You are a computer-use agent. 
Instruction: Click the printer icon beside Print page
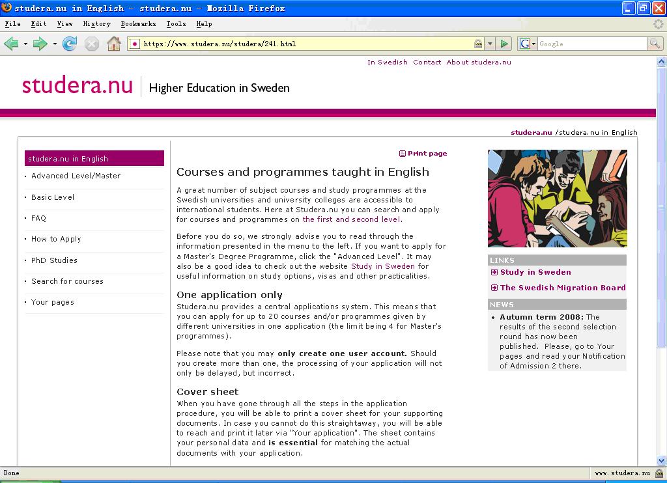click(x=402, y=154)
